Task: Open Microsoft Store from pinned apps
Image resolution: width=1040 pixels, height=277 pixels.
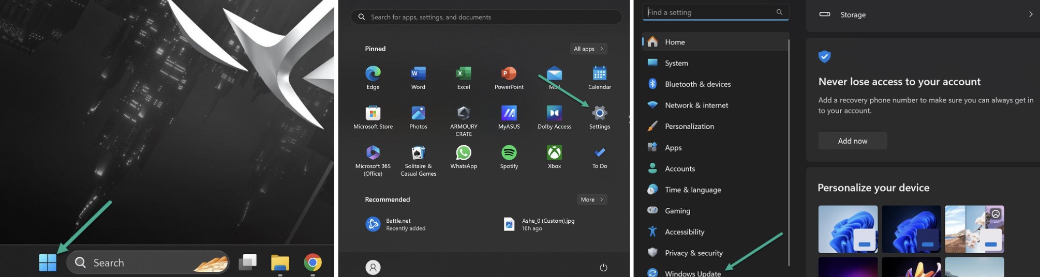Action: (x=373, y=117)
